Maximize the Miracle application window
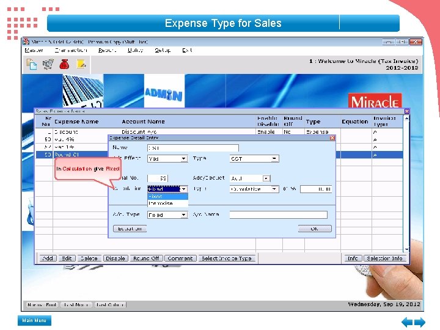Image resolution: width=440 pixels, height=330 pixels. (402, 42)
